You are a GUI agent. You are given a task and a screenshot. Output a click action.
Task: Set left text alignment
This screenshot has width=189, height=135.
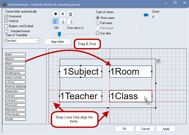(x=55, y=21)
